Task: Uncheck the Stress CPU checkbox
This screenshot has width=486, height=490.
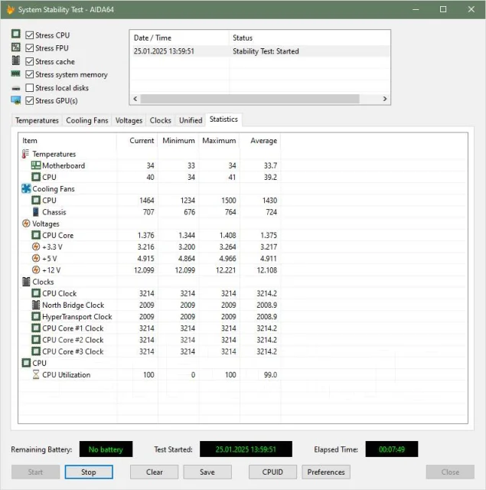Action: 29,35
